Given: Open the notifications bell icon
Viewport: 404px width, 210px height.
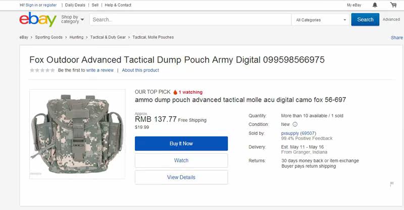Looking at the screenshot, I should click(x=375, y=5).
